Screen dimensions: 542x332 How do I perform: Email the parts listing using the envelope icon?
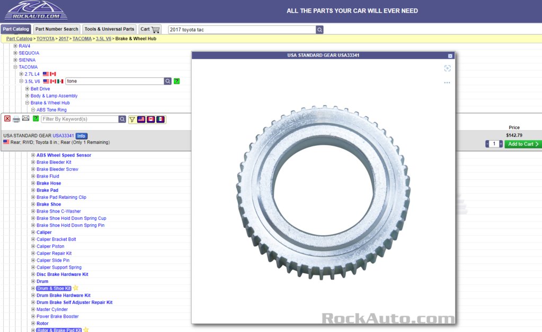click(x=25, y=118)
